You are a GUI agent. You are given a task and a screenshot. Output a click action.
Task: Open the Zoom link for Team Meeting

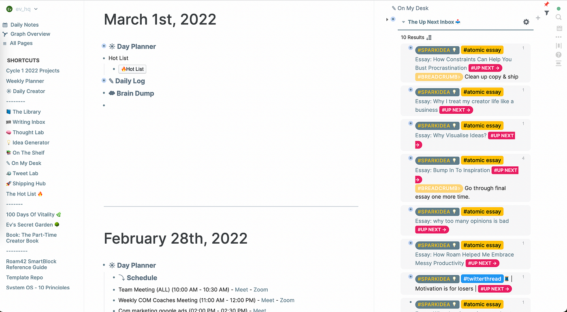click(260, 290)
